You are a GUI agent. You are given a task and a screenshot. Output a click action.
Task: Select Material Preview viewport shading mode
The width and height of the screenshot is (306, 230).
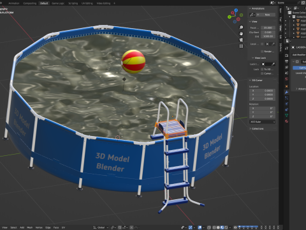pyautogui.click(x=222, y=227)
